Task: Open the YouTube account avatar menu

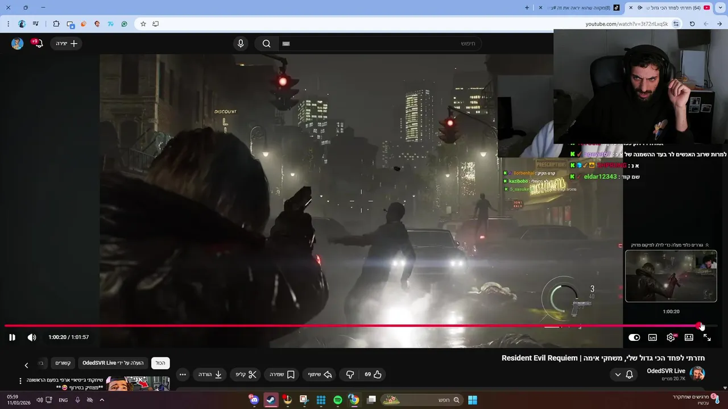Action: click(x=17, y=44)
